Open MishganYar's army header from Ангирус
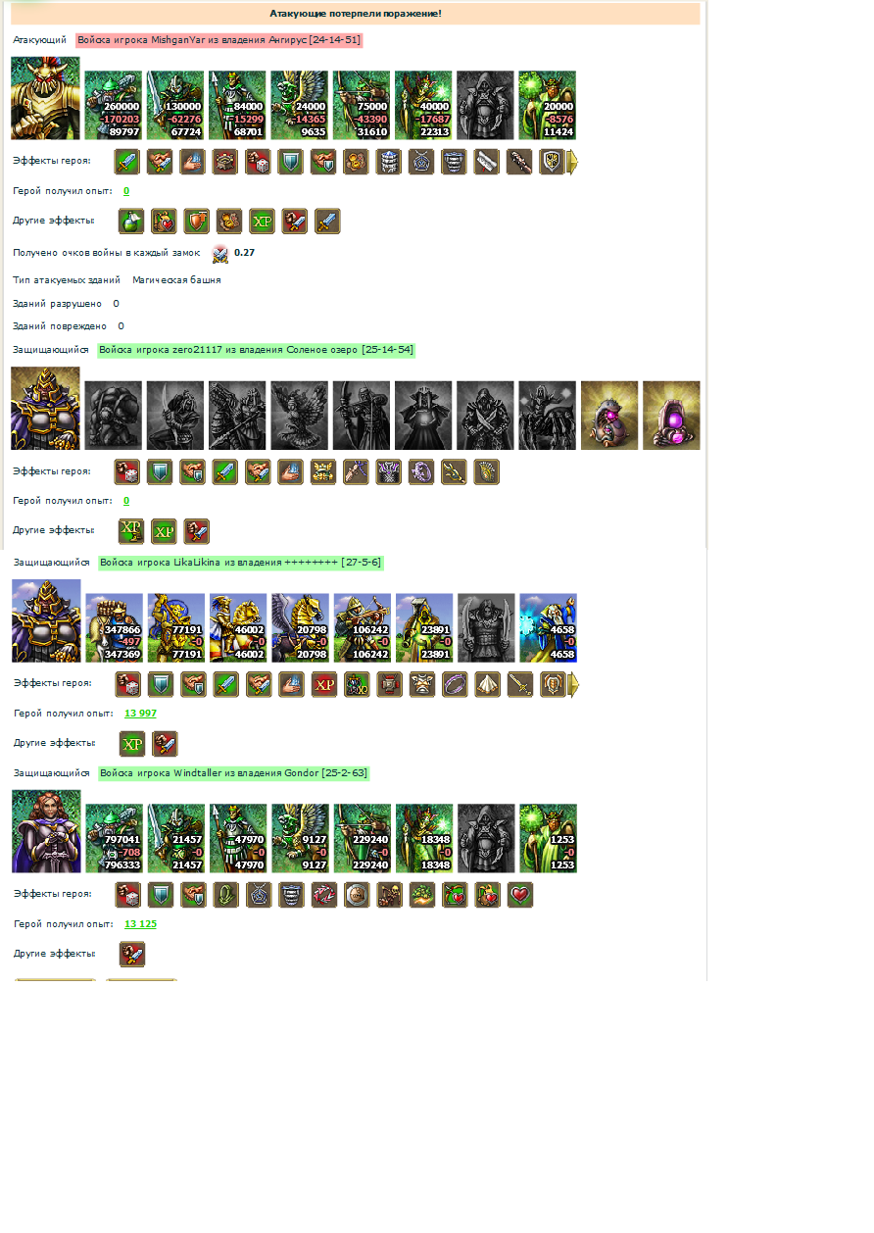Image resolution: width=874 pixels, height=1233 pixels. tap(219, 40)
